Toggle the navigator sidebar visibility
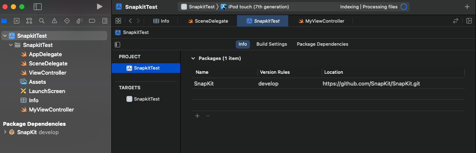 tap(38, 7)
